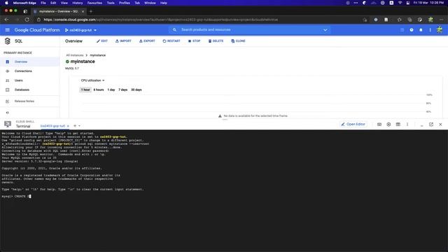Go back in browser history
The width and height of the screenshot is (448, 252).
click(6, 20)
